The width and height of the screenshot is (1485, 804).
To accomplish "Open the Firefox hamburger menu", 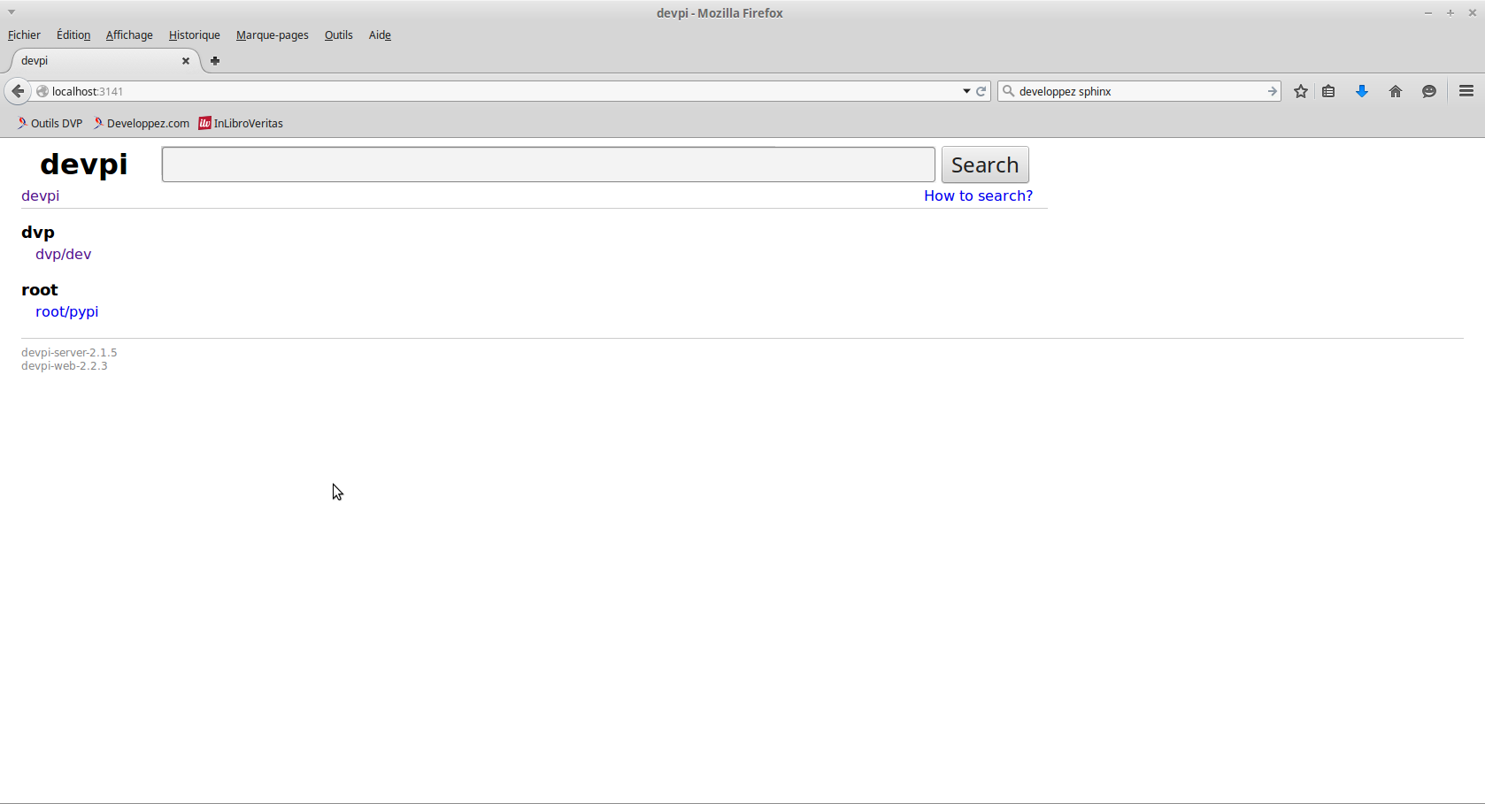I will pos(1466,91).
